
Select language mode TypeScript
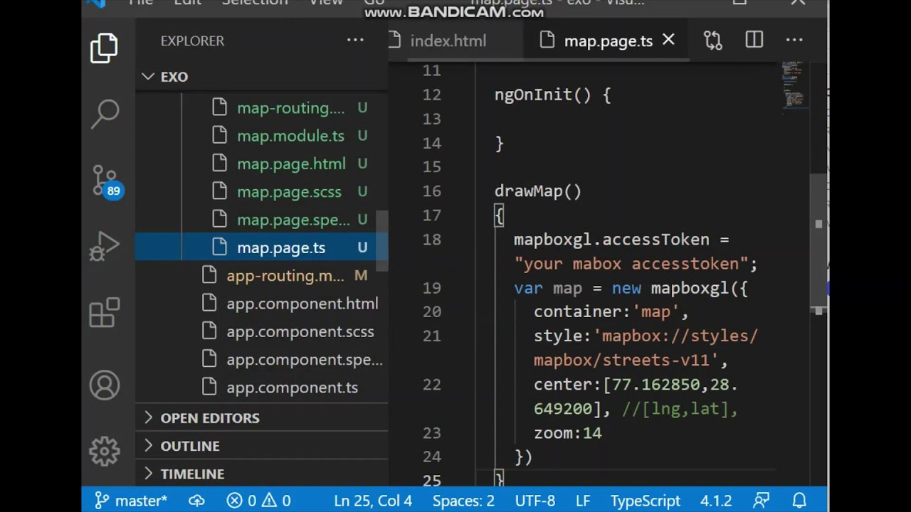(x=646, y=501)
